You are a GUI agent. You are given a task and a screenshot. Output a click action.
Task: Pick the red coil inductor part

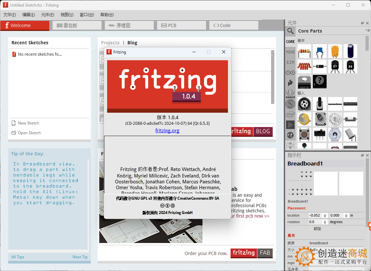(304, 66)
